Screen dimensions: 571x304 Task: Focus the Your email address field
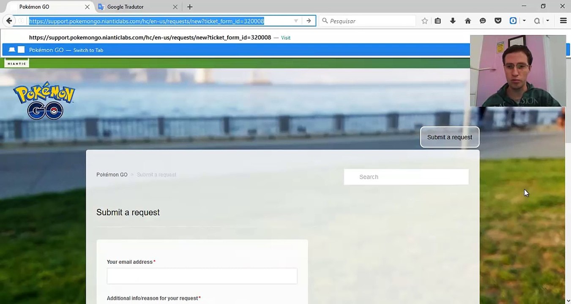(202, 276)
